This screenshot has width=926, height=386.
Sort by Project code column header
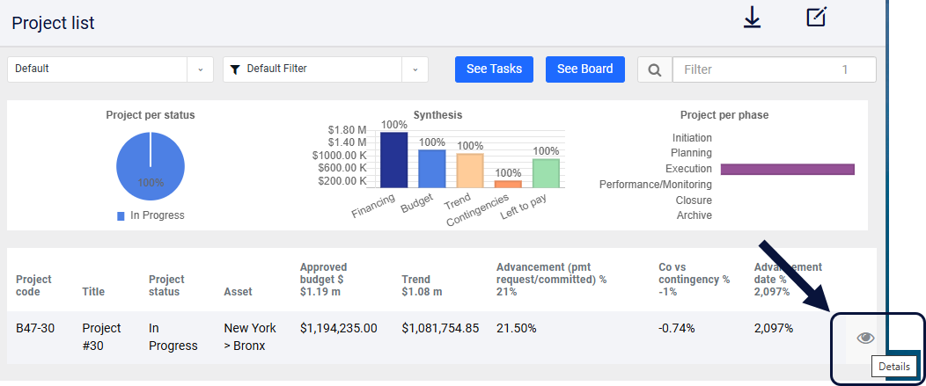pos(33,285)
